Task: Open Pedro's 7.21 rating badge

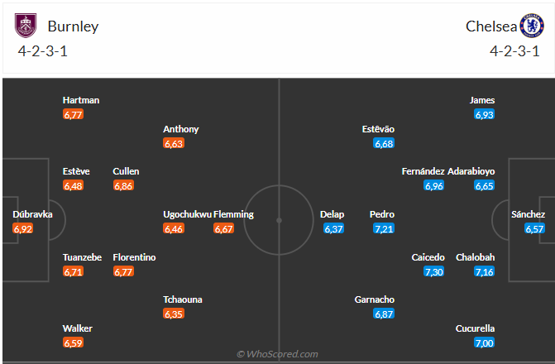Action: point(384,228)
